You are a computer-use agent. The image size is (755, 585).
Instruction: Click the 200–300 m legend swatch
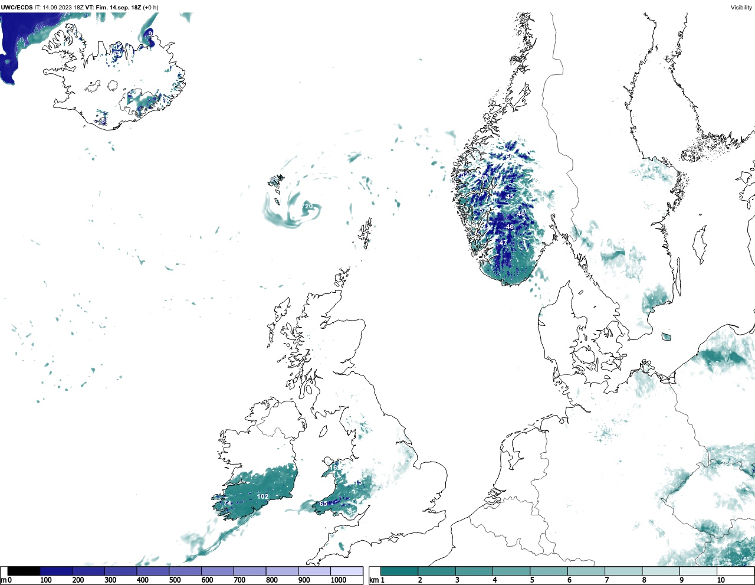[x=88, y=571]
